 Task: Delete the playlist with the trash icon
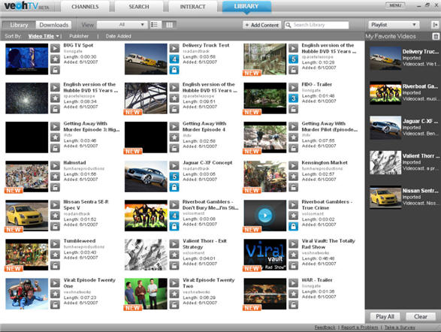(436, 36)
